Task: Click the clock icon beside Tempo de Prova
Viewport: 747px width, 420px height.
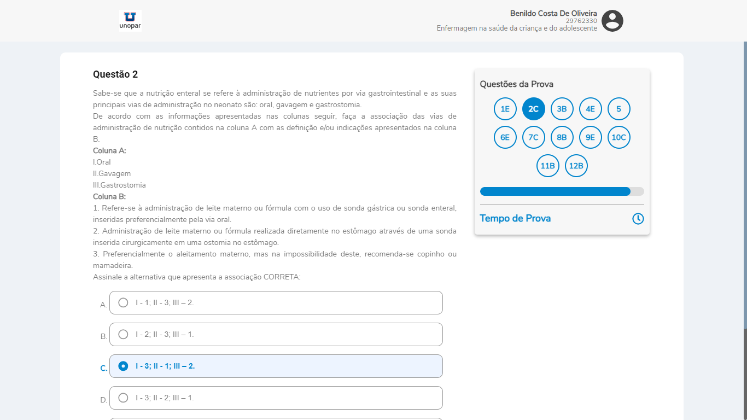Action: [x=638, y=219]
